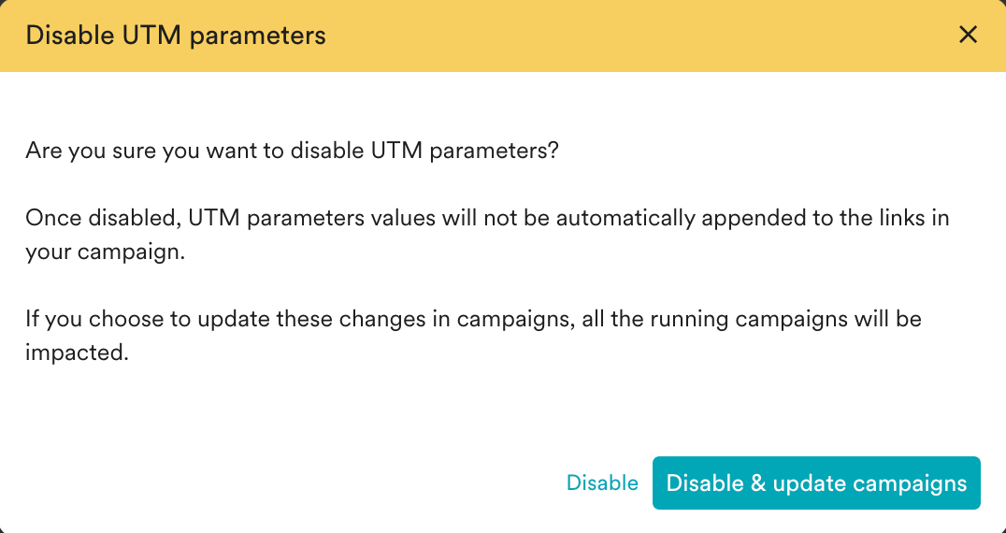Click the "Disable UTM parameters" dialog title
The height and width of the screenshot is (533, 1006).
[176, 36]
